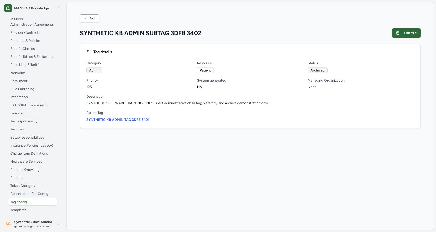Go to Patient Identifier Config

29,194
